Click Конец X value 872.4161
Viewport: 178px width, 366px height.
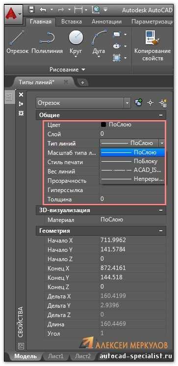click(x=113, y=268)
